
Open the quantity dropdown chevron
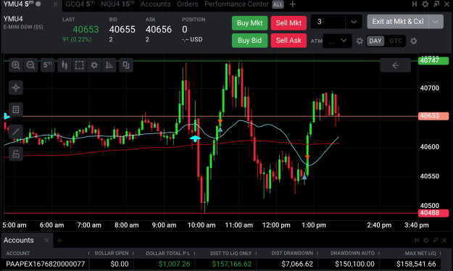[354, 22]
